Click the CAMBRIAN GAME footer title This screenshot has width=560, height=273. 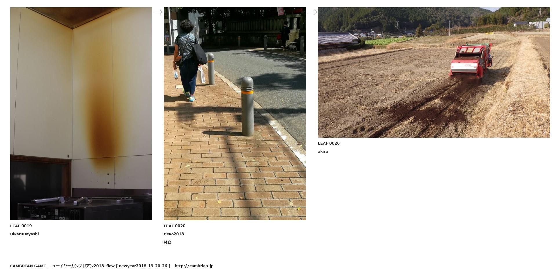click(x=28, y=266)
